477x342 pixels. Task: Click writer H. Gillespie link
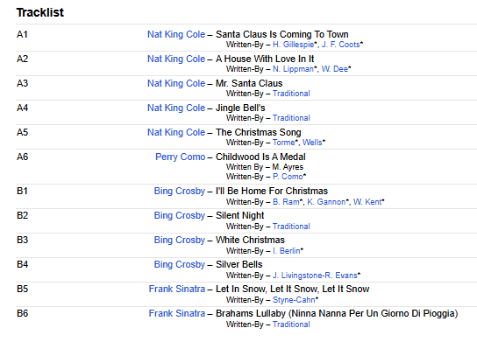(x=293, y=45)
